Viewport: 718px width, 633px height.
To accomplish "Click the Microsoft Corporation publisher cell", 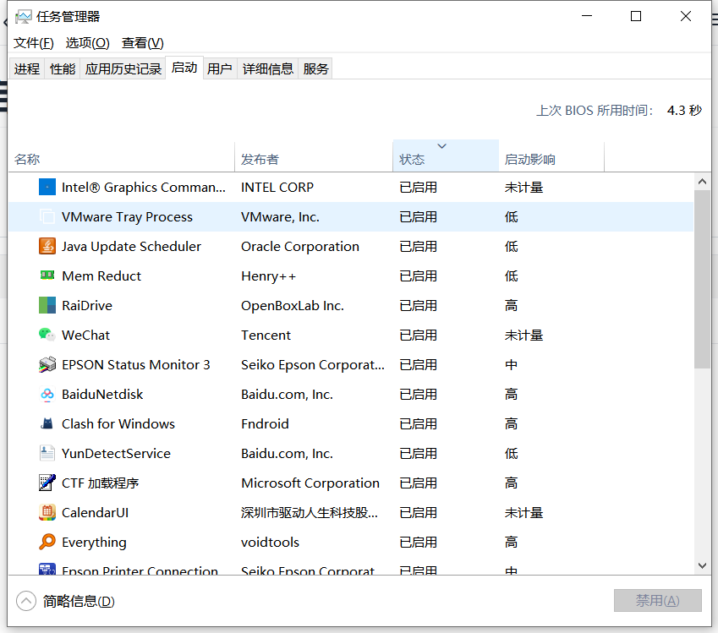I will click(x=310, y=483).
